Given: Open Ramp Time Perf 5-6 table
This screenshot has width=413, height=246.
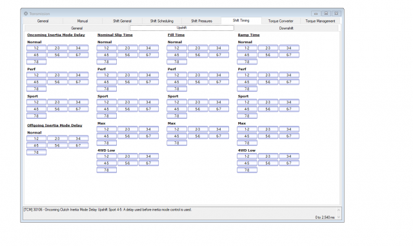Looking at the screenshot, I should click(268, 82).
